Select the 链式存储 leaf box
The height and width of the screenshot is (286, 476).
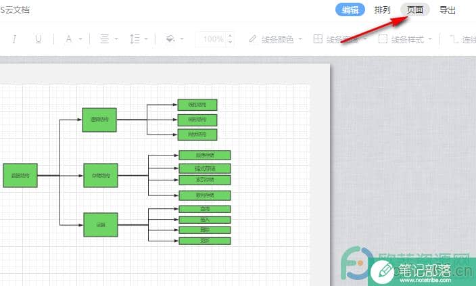pos(205,168)
